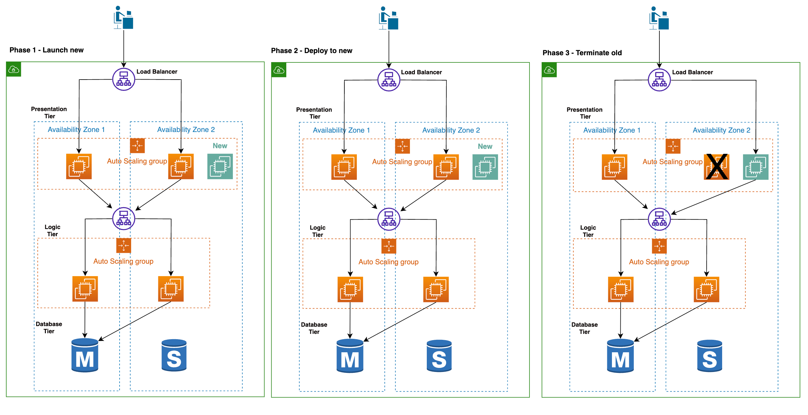The width and height of the screenshot is (808, 415).
Task: Click the user icon above Phase 3
Action: click(659, 18)
